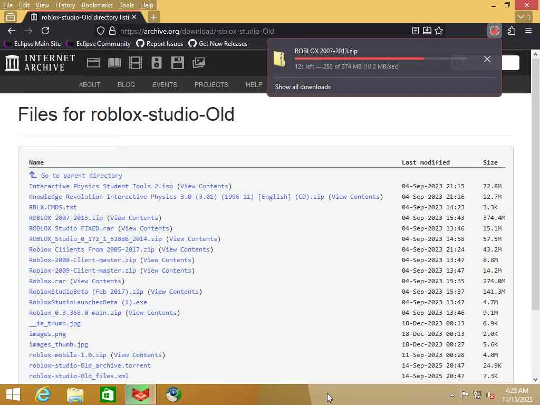Select the roblox-studio-Old browser tab
This screenshot has width=540, height=405.
click(x=83, y=17)
